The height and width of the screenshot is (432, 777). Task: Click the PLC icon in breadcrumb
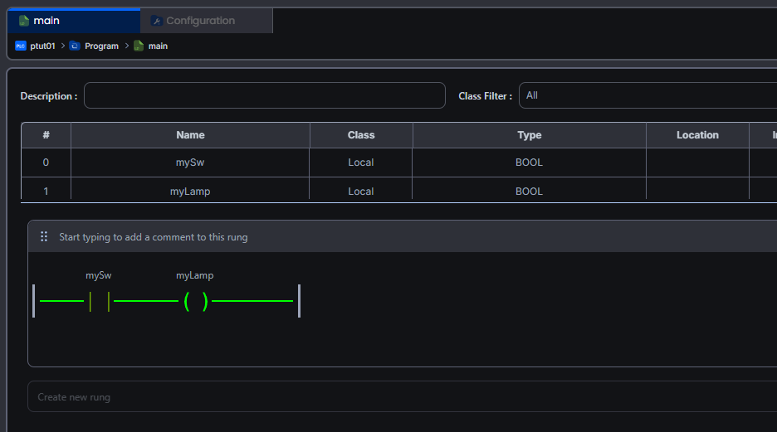tap(21, 46)
